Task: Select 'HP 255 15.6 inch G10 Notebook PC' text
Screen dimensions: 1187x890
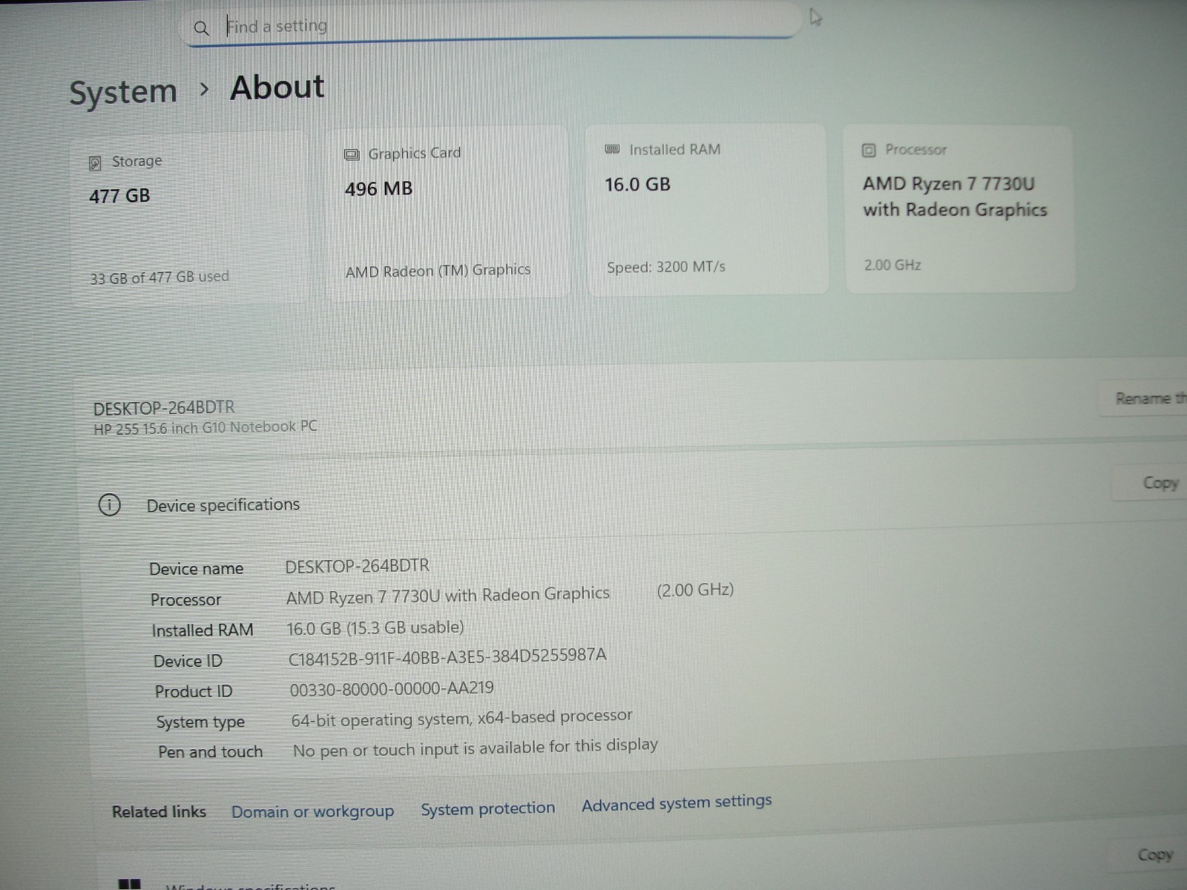Action: coord(205,427)
